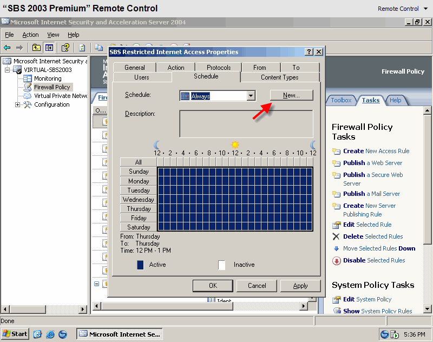Viewport: 433px width, 342px height.
Task: Click Publish a Secure Web Server link
Action: 373,179
